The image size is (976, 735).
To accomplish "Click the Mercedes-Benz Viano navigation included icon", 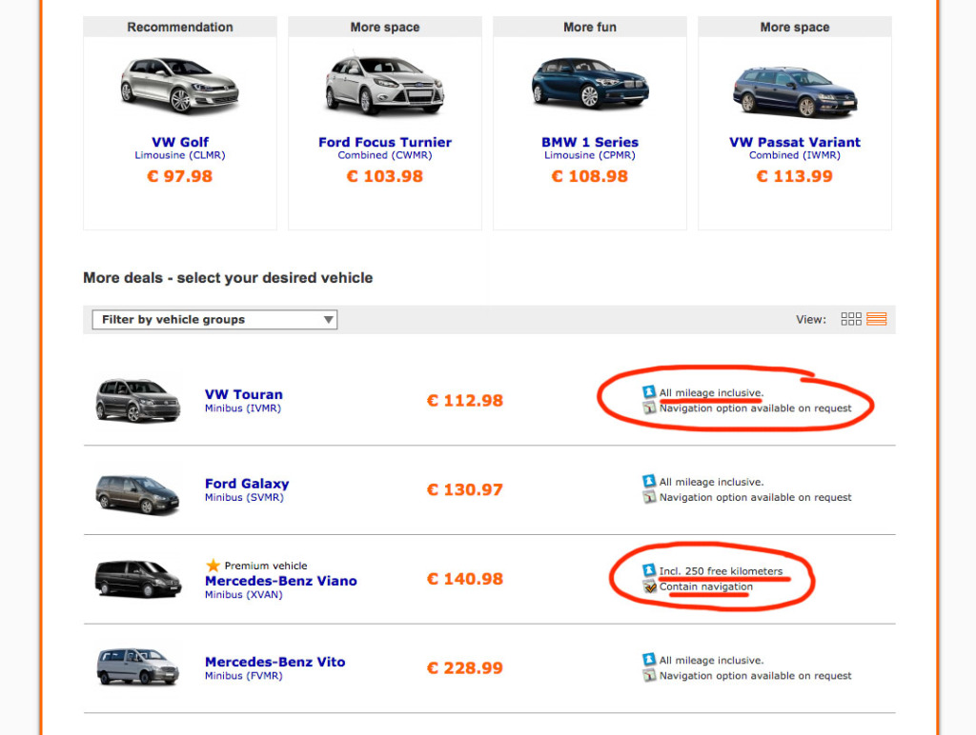I will click(649, 586).
